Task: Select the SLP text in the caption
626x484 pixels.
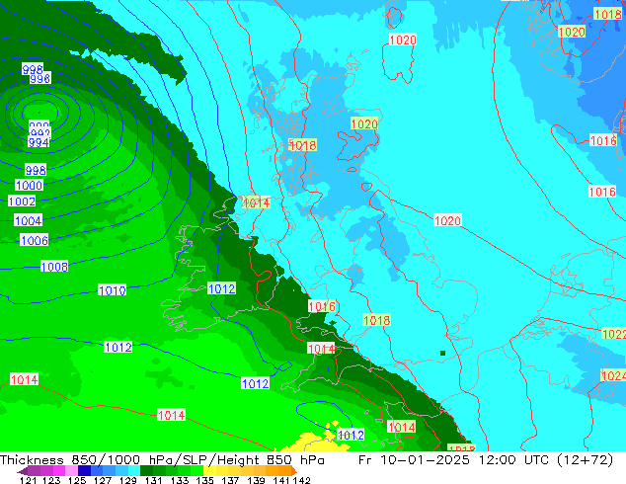Action: 196,460
